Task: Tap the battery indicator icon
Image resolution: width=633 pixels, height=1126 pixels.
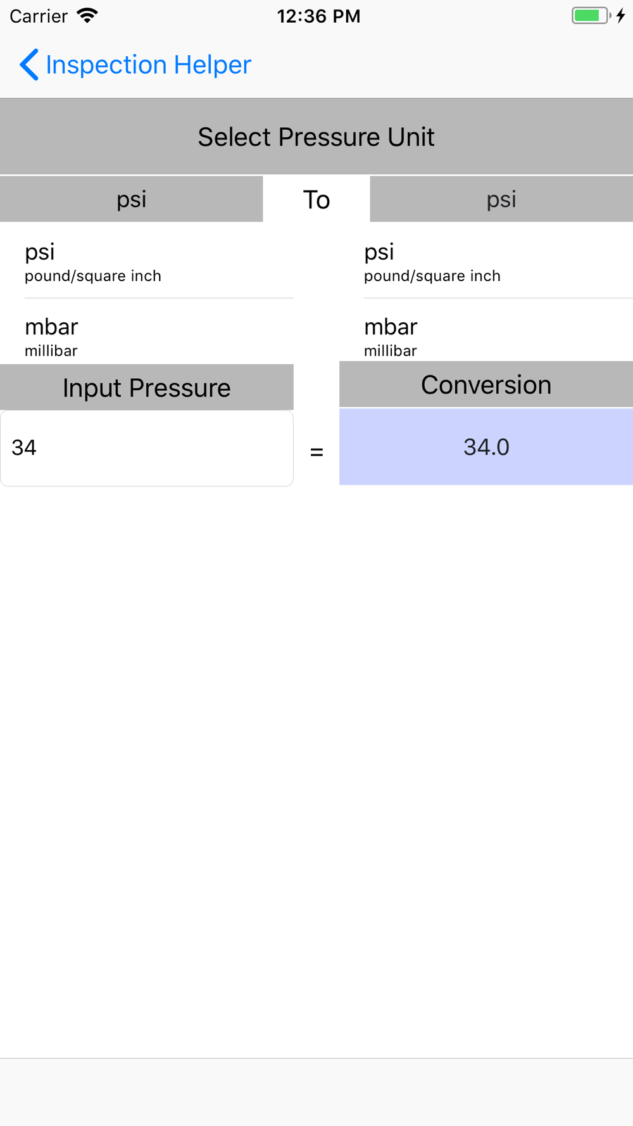Action: pyautogui.click(x=591, y=15)
